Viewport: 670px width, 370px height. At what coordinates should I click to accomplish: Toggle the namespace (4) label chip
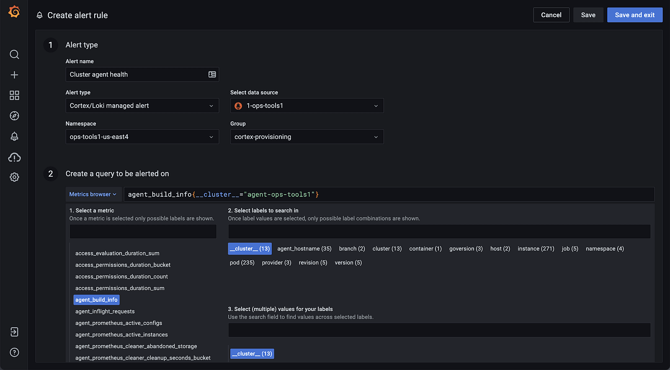point(605,249)
